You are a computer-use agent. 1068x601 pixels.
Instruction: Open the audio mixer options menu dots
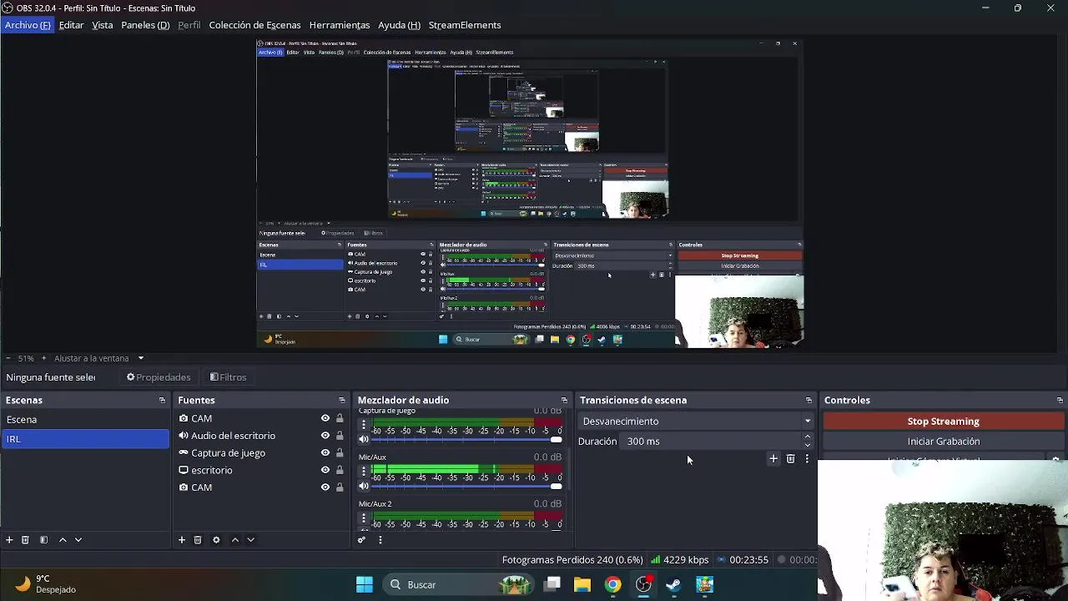pyautogui.click(x=380, y=540)
